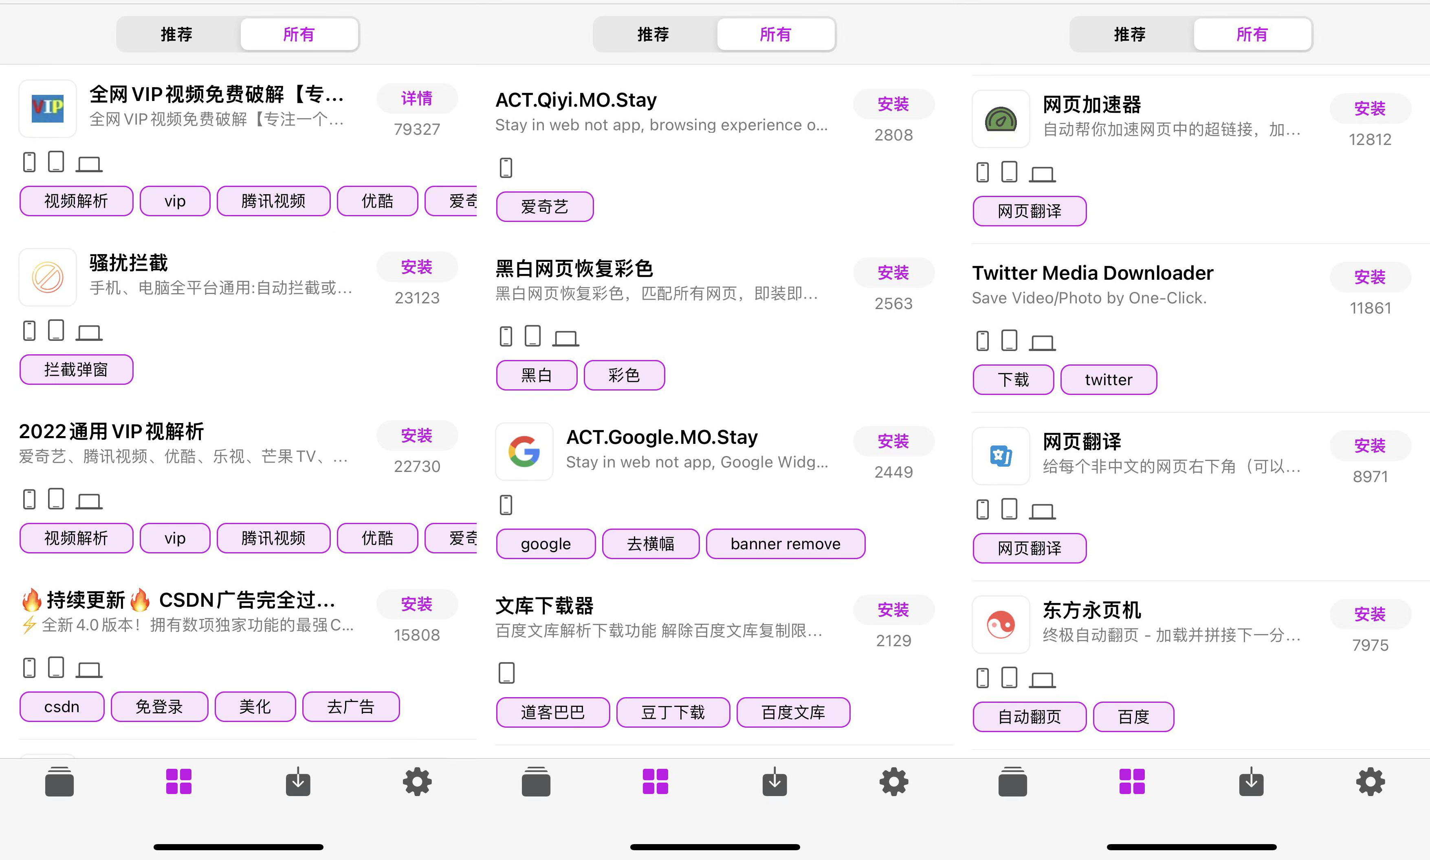Image resolution: width=1430 pixels, height=860 pixels.
Task: Tap library stack icon in the rightmost screen
Action: click(1013, 782)
